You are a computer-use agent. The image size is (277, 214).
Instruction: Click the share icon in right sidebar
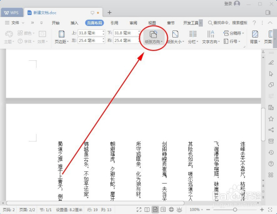click(271, 130)
